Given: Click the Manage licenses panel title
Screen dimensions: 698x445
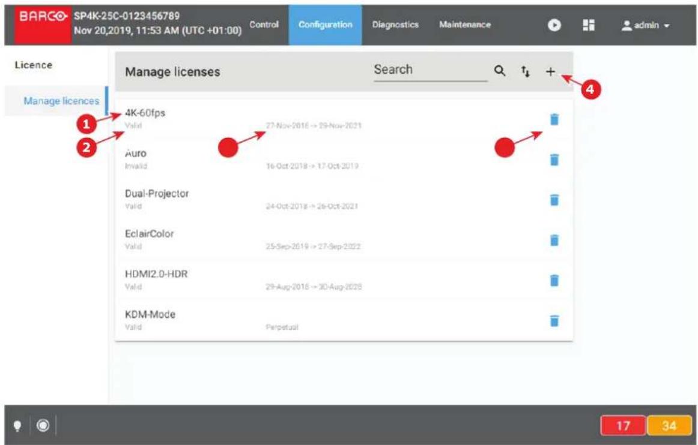Looking at the screenshot, I should point(172,72).
